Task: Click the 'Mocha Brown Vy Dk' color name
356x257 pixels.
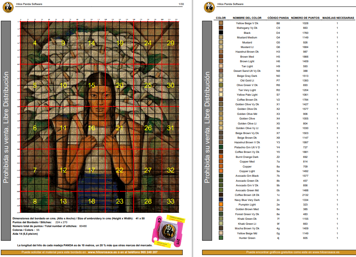Action: [247, 229]
